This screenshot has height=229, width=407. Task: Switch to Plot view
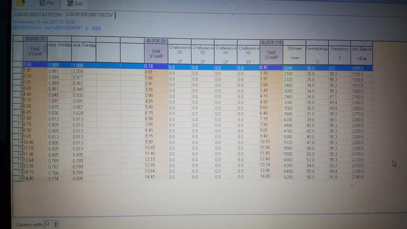pyautogui.click(x=47, y=3)
